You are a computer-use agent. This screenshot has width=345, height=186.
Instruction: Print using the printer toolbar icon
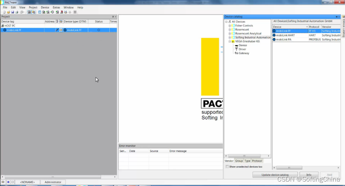[17, 12]
